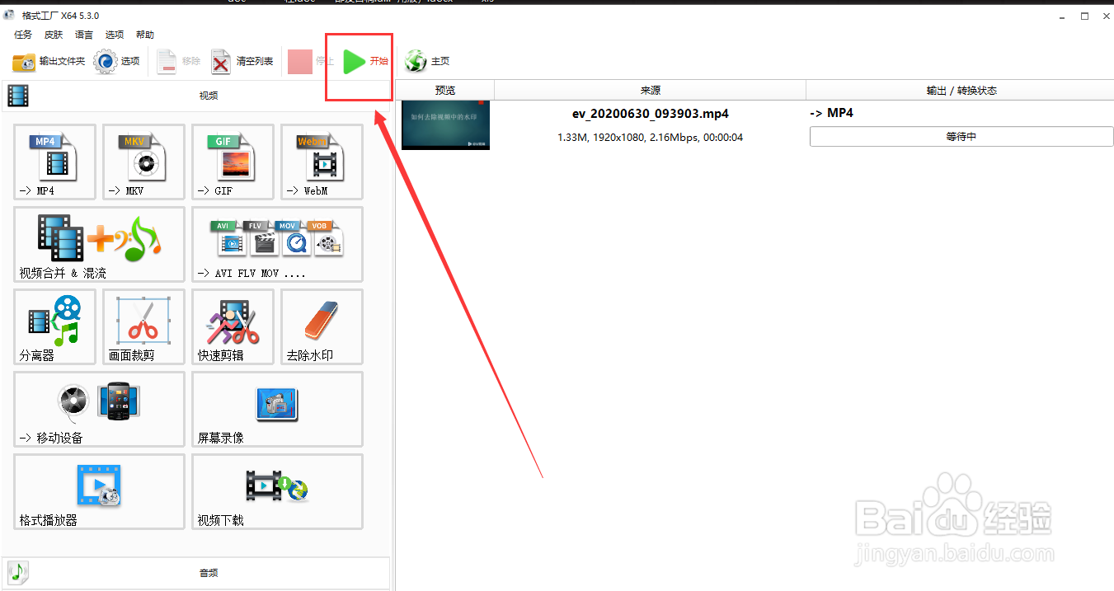
Task: Open the -> 移动设备 tile
Action: [x=99, y=409]
